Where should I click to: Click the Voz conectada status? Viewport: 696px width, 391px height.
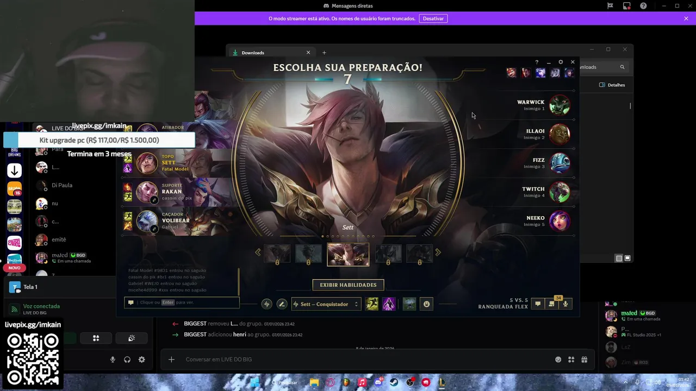click(41, 306)
